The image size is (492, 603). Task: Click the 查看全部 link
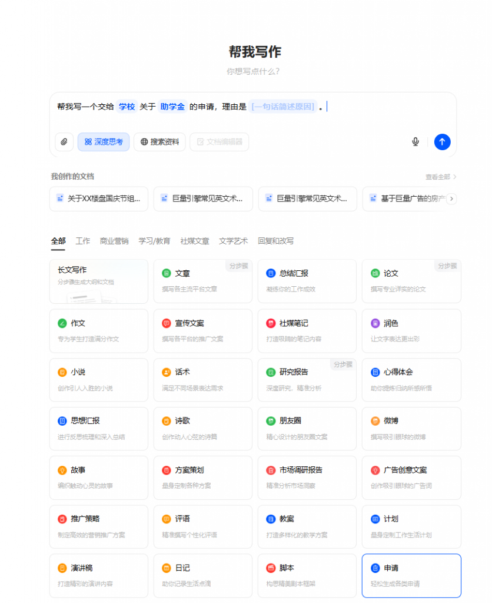pyautogui.click(x=441, y=177)
